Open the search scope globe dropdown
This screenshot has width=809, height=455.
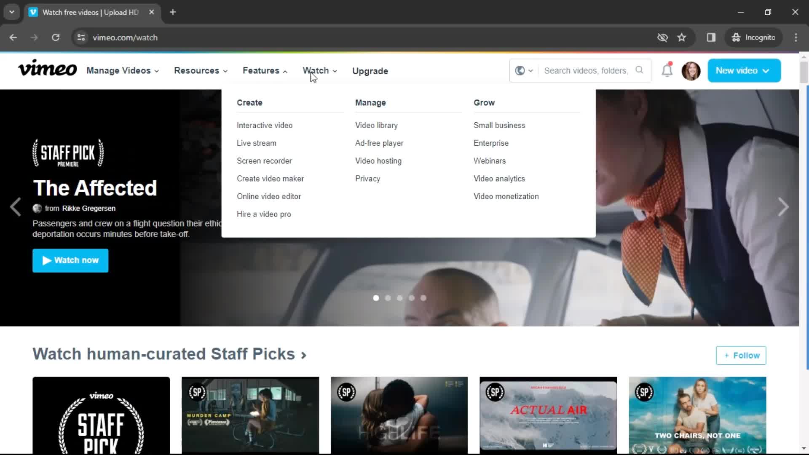tap(524, 71)
